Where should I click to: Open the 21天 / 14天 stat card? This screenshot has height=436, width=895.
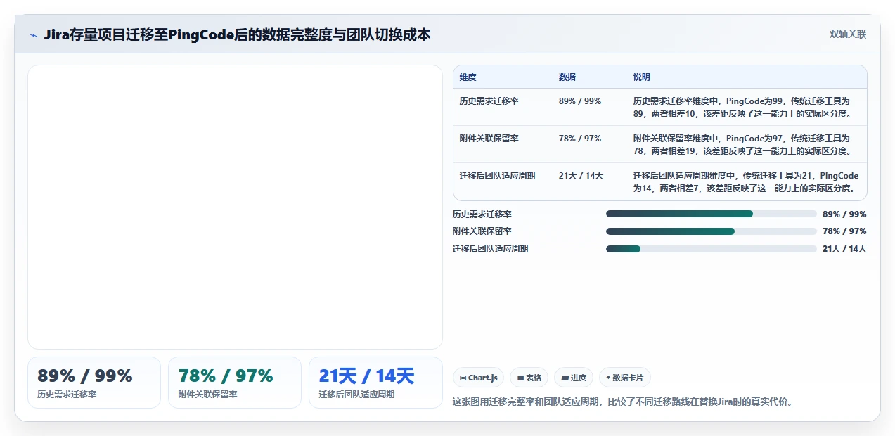pyautogui.click(x=375, y=383)
